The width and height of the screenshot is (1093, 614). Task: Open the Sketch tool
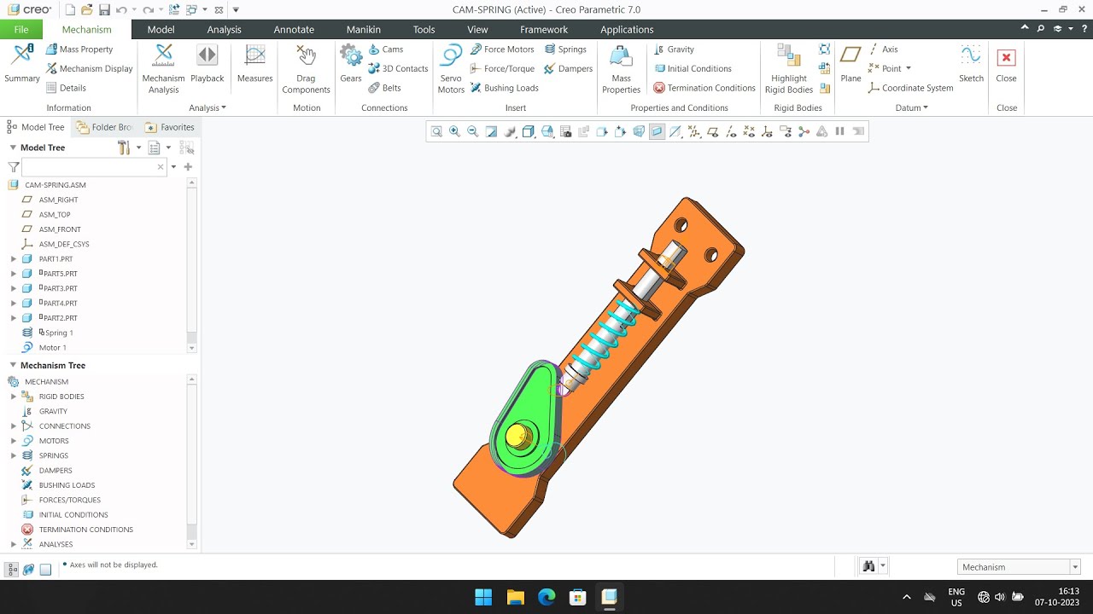tap(971, 65)
